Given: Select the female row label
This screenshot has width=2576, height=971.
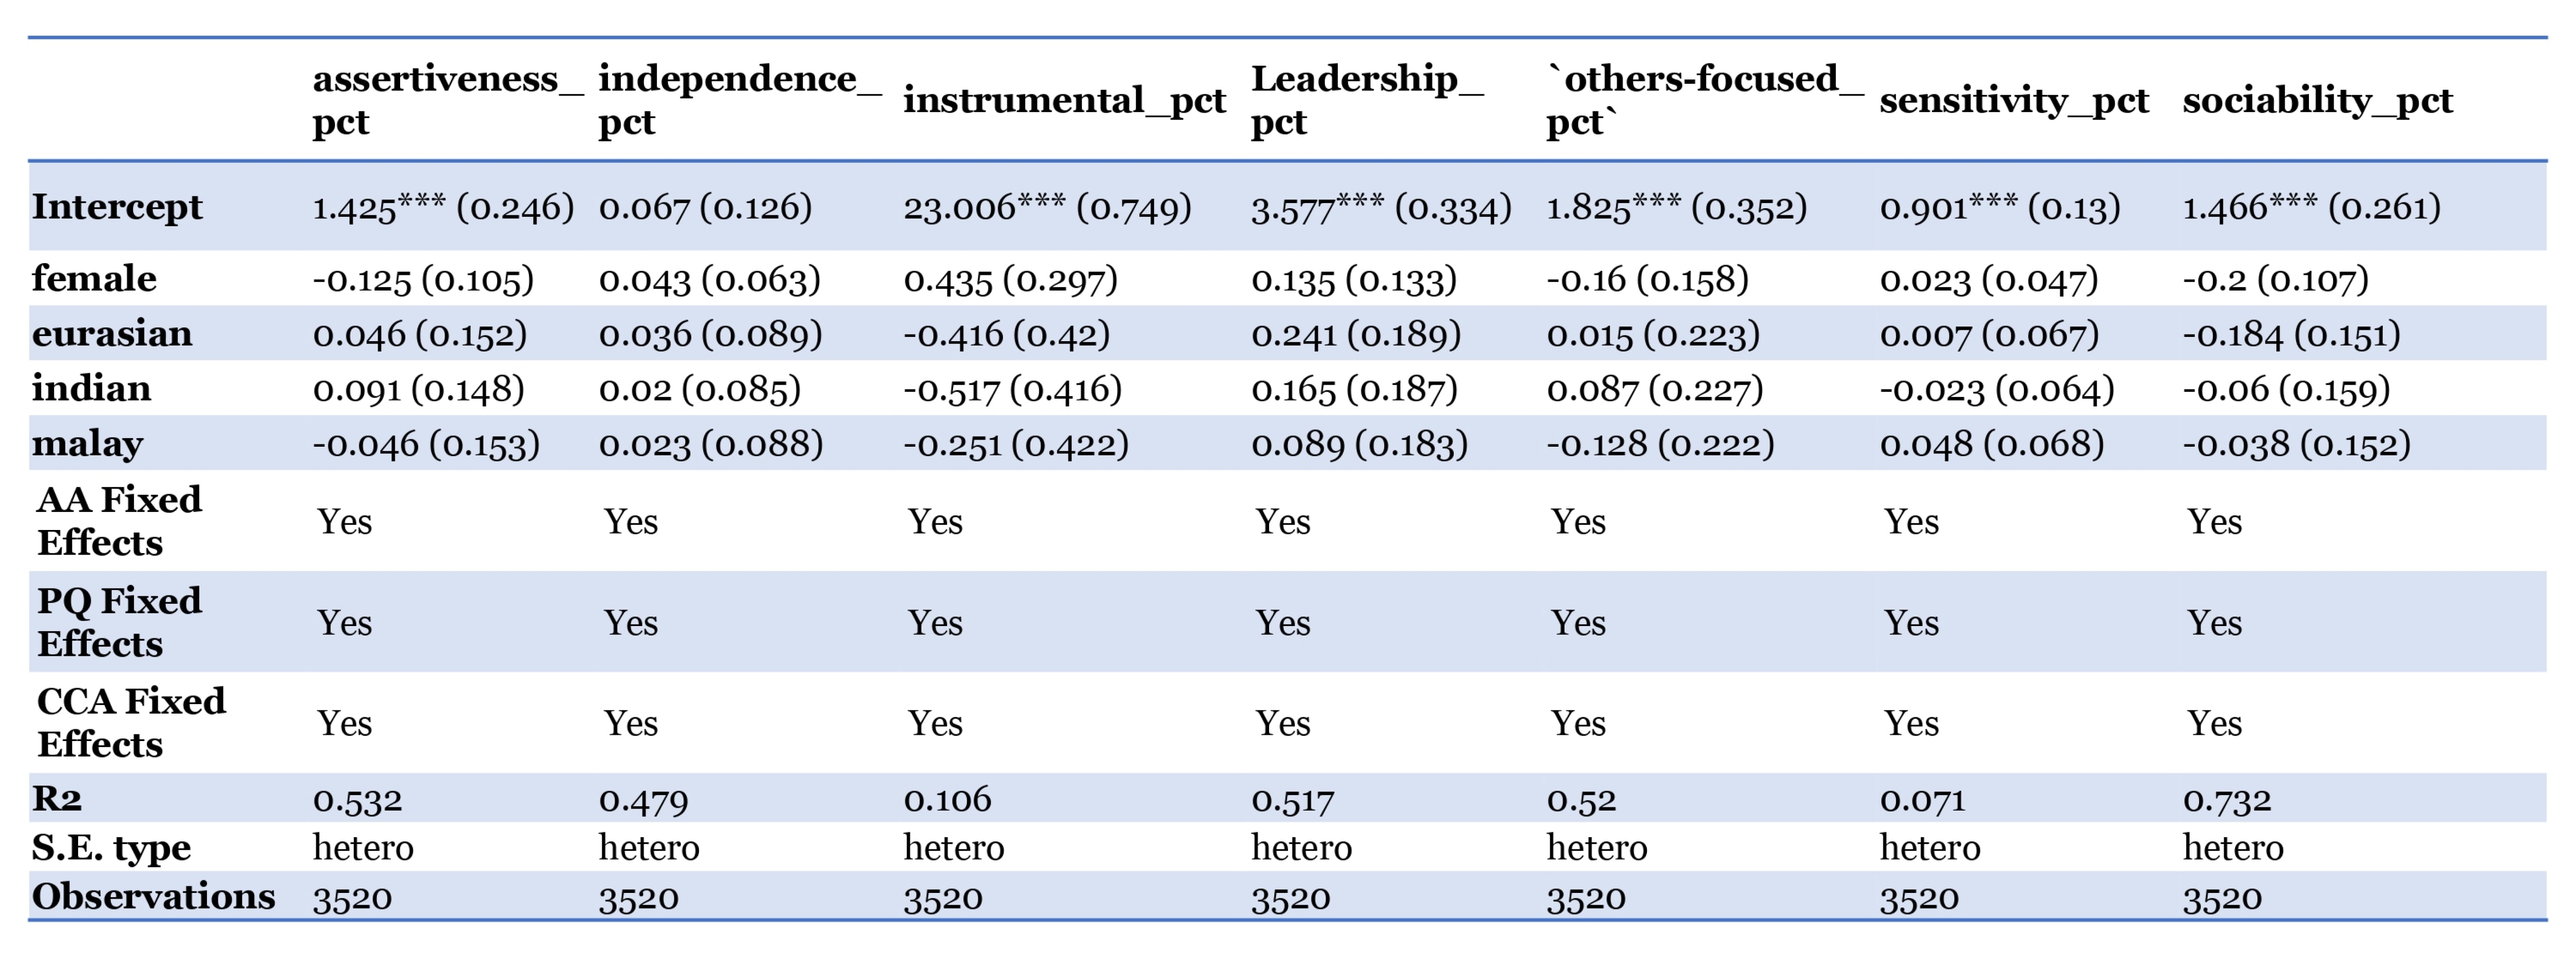Looking at the screenshot, I should tap(94, 279).
